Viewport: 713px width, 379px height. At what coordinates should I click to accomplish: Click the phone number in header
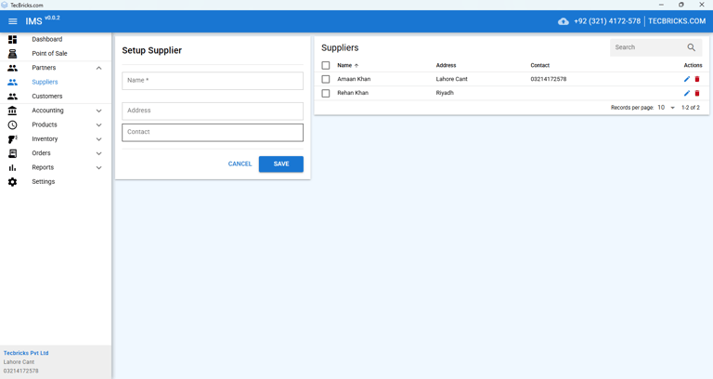point(607,21)
